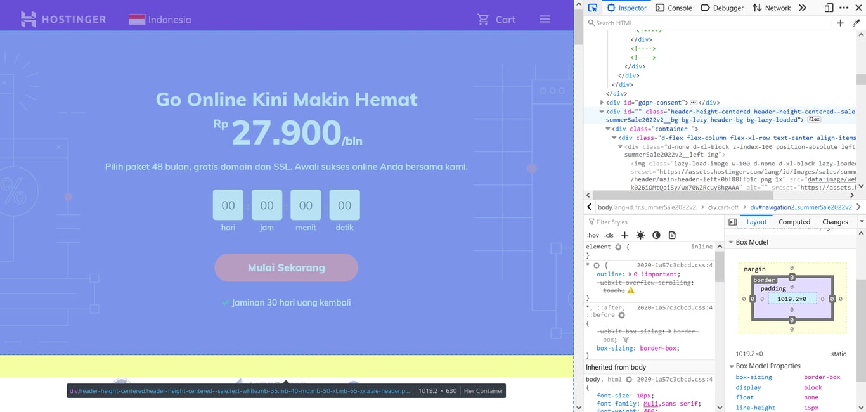Switch to the Computed tab

pyautogui.click(x=794, y=222)
